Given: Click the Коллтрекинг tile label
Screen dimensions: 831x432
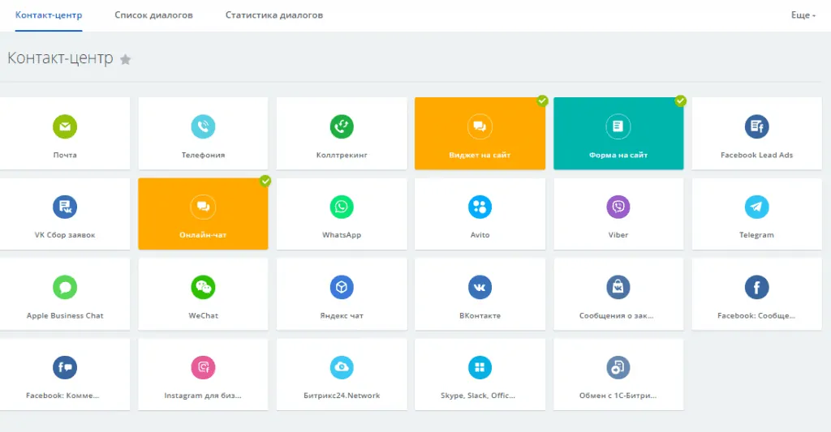Looking at the screenshot, I should (x=342, y=155).
